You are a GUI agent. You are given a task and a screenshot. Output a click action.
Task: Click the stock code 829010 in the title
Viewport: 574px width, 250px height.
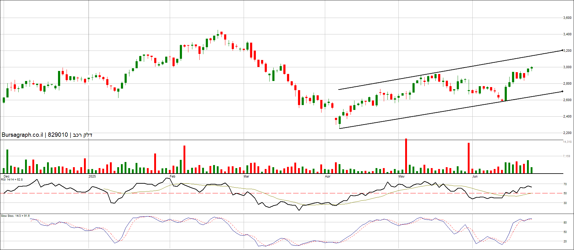(58, 135)
